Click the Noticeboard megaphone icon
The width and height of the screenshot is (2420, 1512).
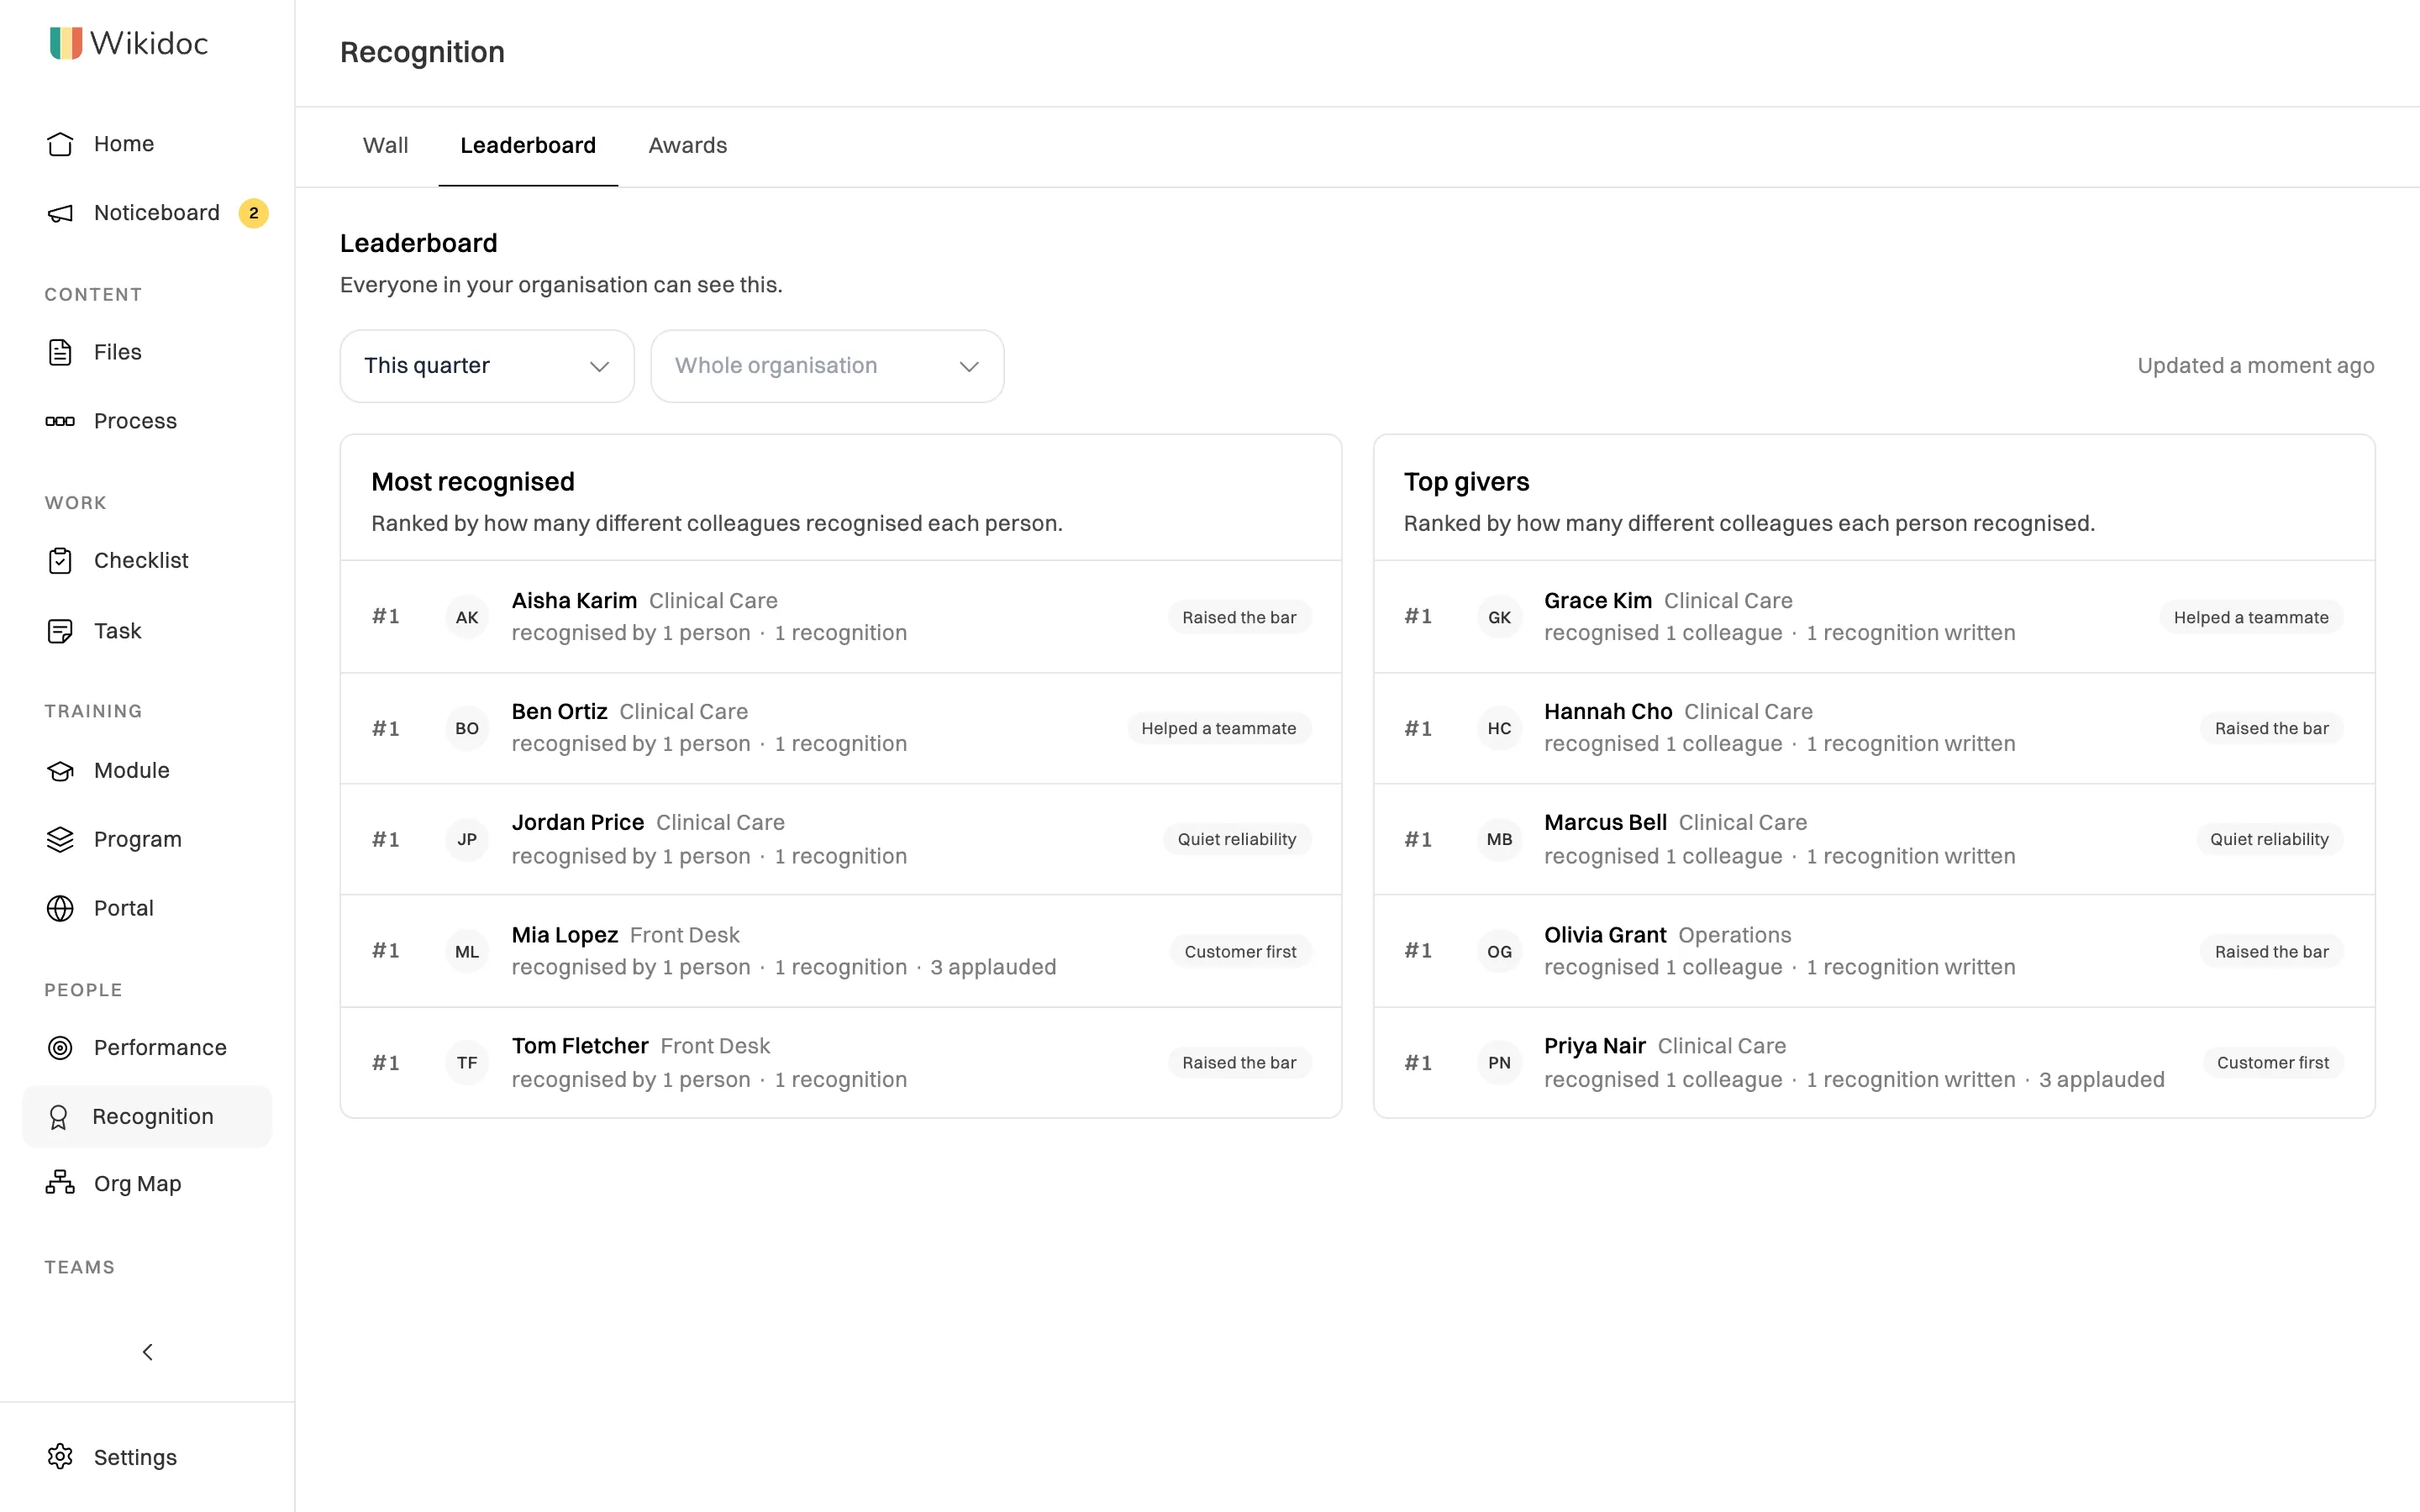pos(60,213)
